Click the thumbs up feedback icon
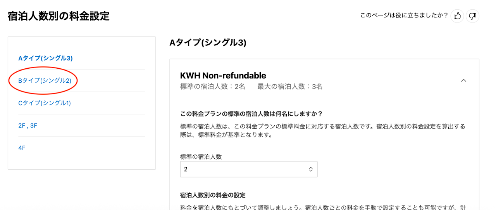 click(x=457, y=16)
